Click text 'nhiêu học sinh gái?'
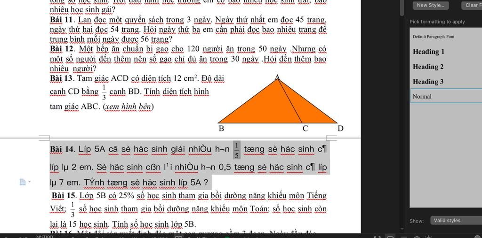This screenshot has height=238, width=482. point(82,10)
